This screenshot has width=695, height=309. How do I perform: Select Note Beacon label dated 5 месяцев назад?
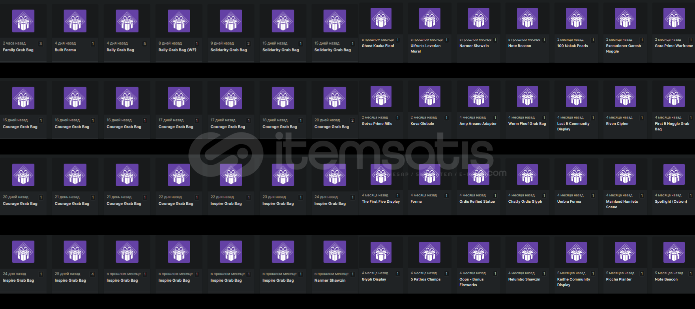[x=666, y=279]
